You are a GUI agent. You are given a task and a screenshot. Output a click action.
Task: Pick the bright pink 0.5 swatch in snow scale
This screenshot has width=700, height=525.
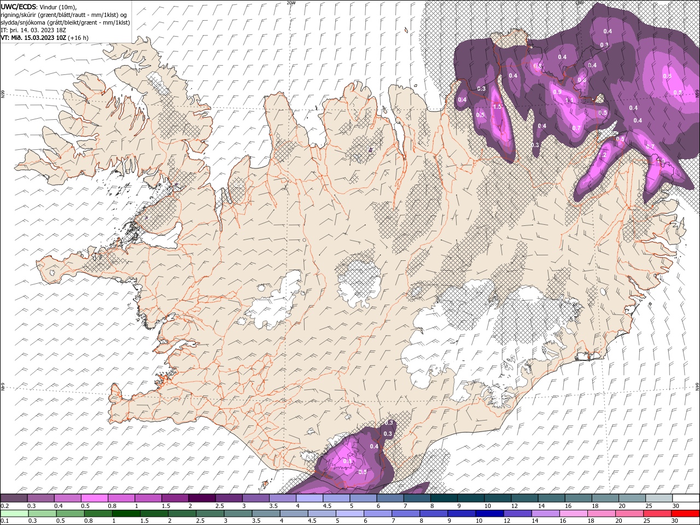(94, 498)
